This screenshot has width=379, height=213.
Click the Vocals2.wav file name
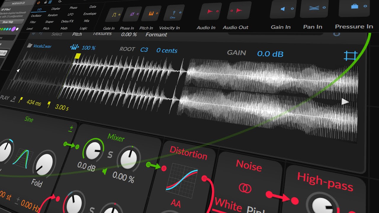42,46
